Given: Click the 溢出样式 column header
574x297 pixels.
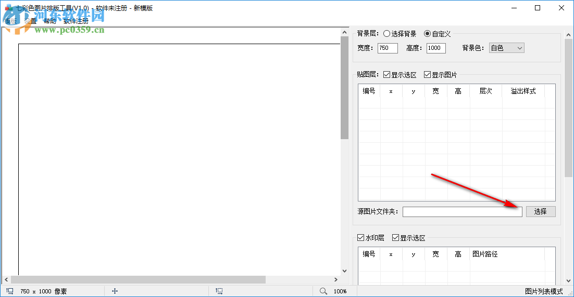Looking at the screenshot, I should click(523, 91).
